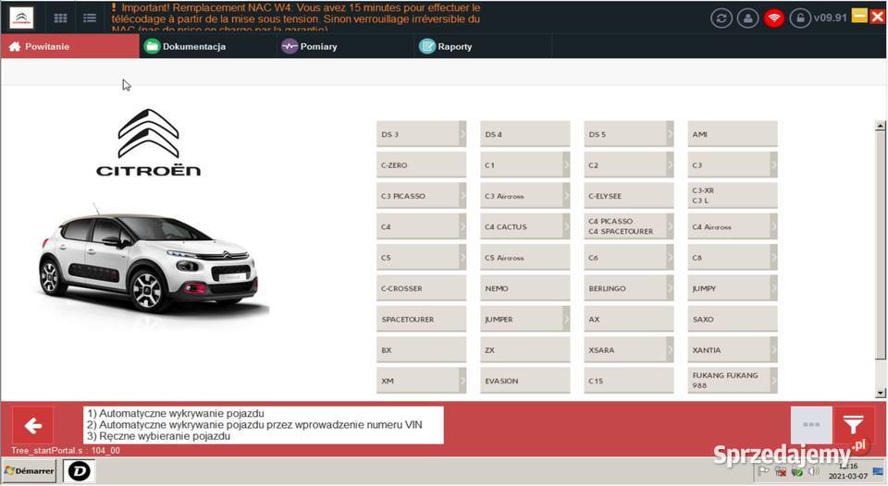Select the C-ELYSEE model

point(629,196)
